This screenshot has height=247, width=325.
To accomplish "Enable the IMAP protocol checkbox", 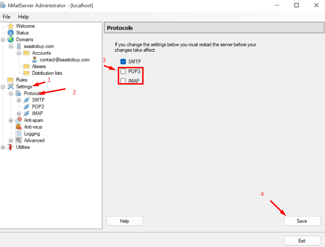I will pos(123,80).
